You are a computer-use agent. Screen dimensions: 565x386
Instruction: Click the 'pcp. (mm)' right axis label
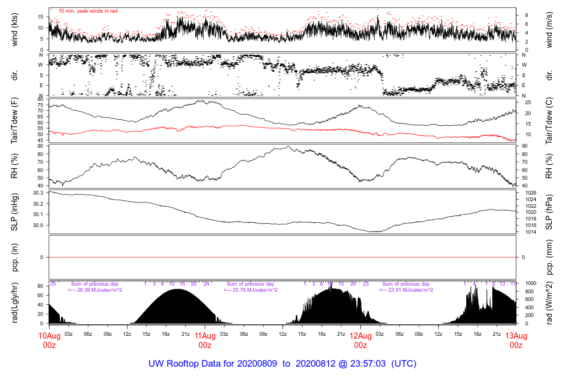[549, 258]
